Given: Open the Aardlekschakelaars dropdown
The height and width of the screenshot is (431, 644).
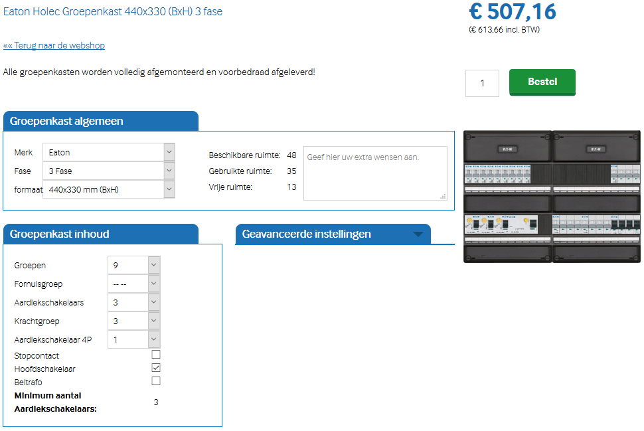Looking at the screenshot, I should coord(134,302).
